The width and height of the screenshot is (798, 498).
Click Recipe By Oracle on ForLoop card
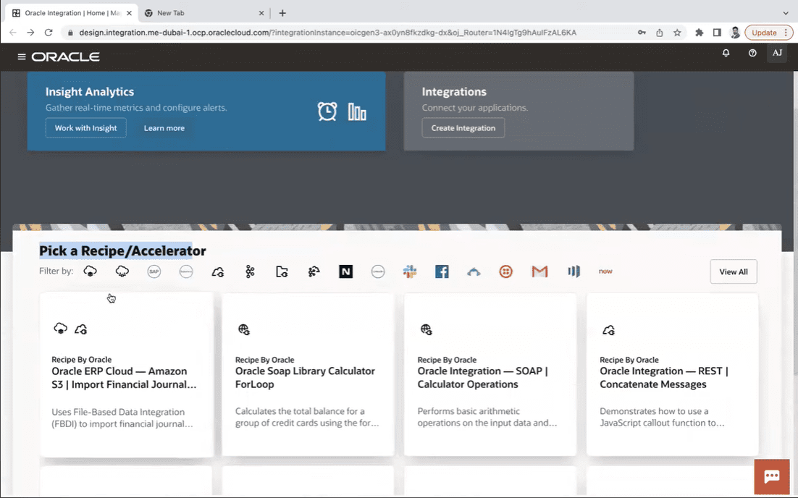(x=264, y=360)
